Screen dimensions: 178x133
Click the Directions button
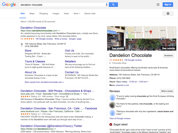click(x=169, y=56)
